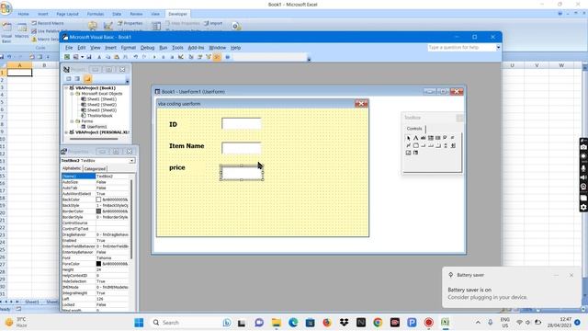Click View Code in Project Explorer
Image resolution: width=588 pixels, height=331 pixels.
[69, 79]
